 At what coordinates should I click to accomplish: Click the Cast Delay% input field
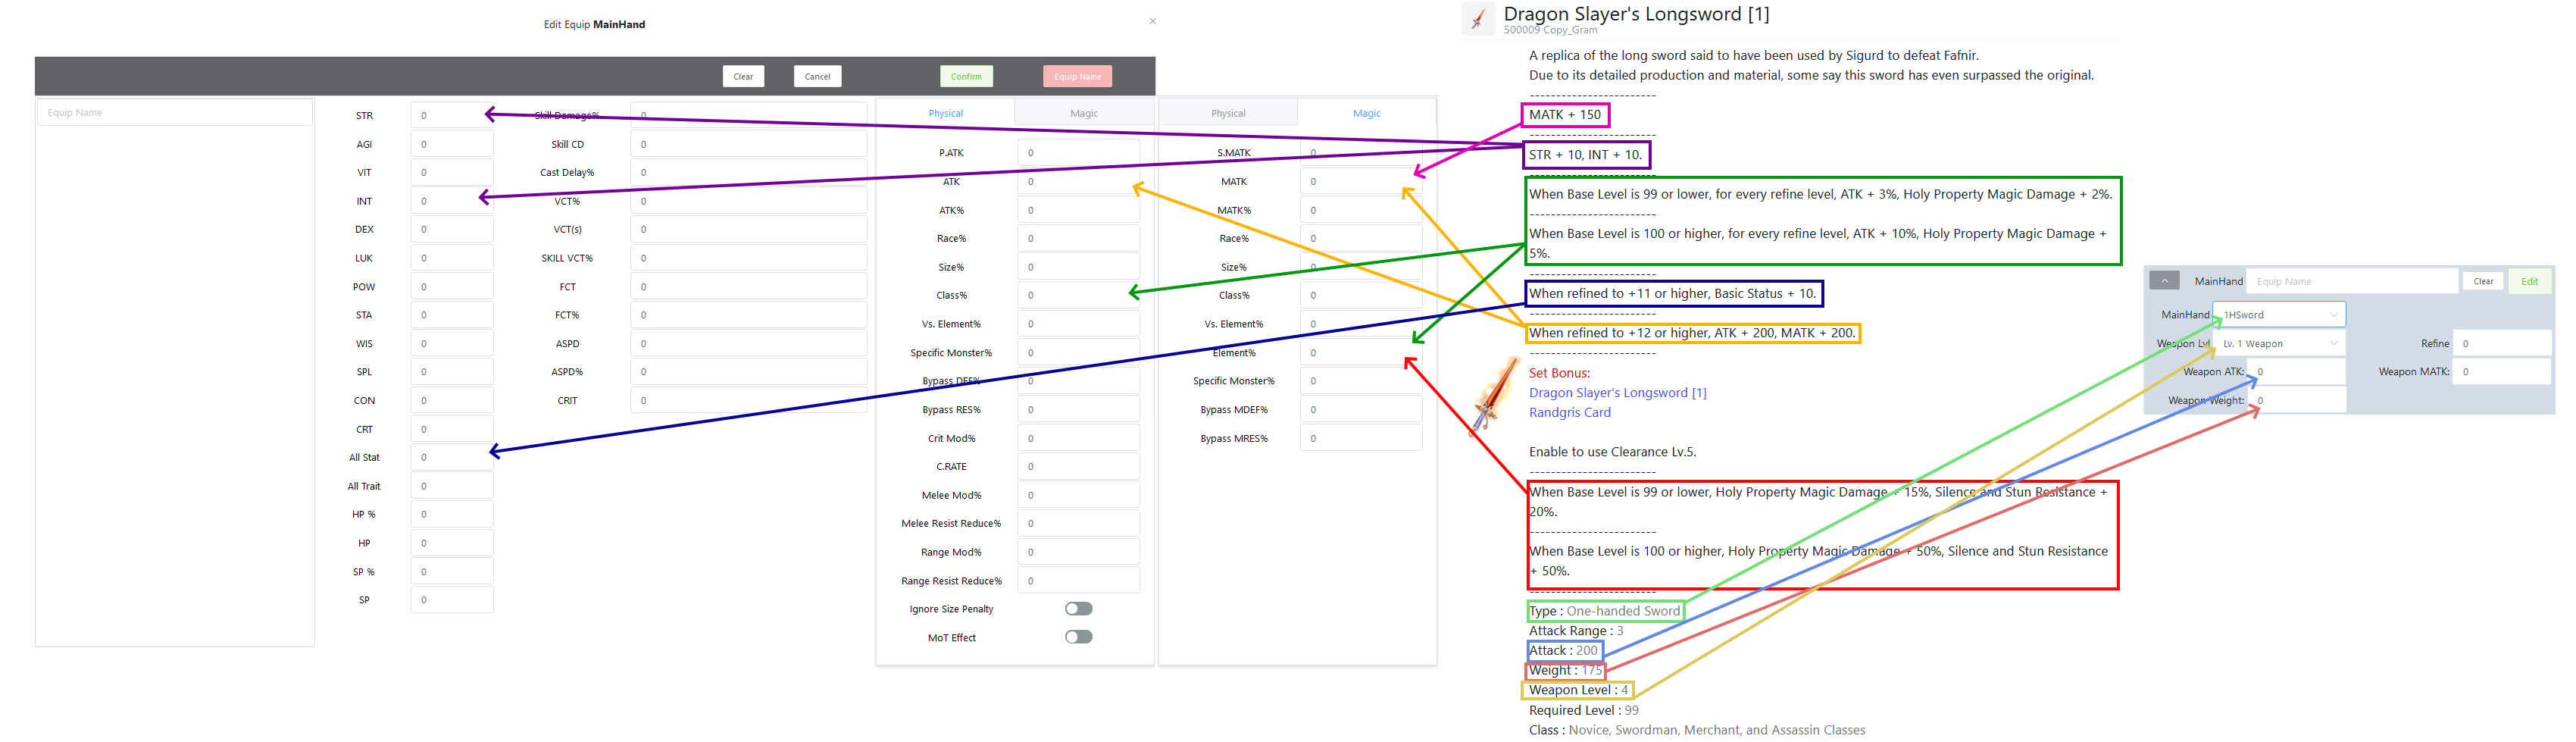(x=748, y=172)
